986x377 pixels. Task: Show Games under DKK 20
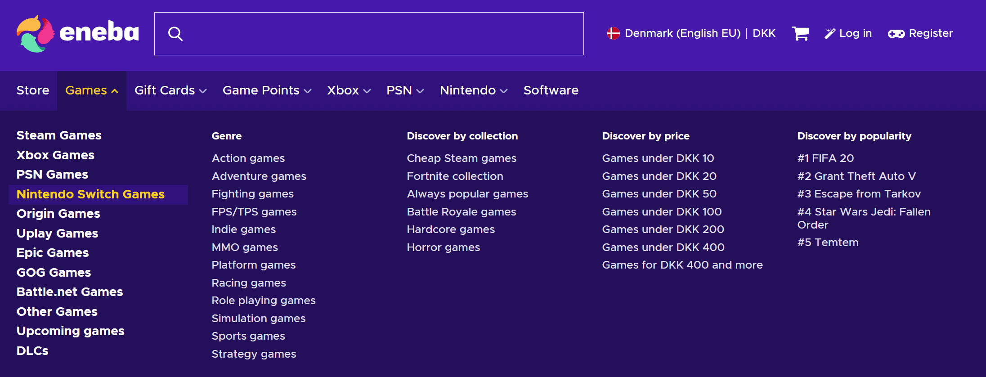(659, 176)
